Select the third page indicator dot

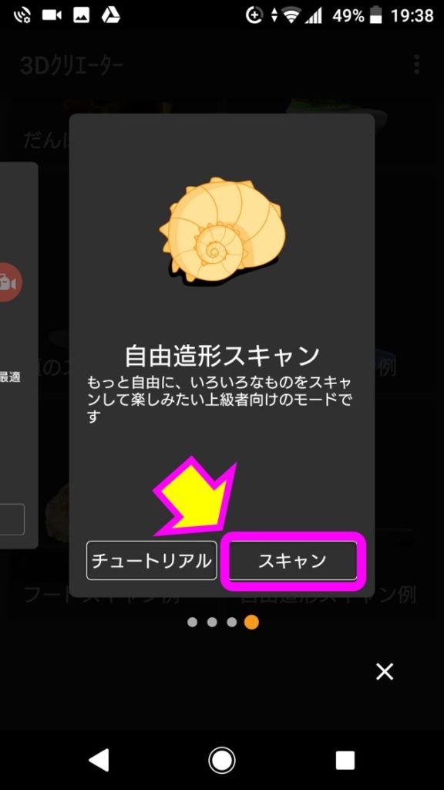231,623
